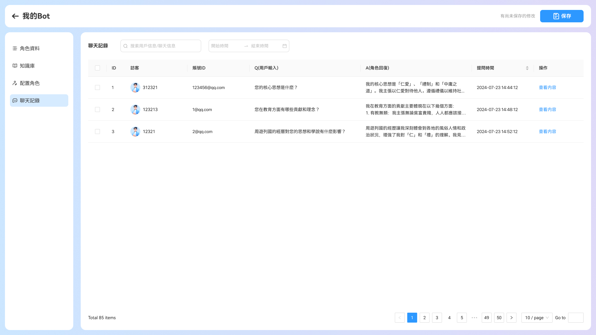Click avatar of visitor 312321
596x335 pixels.
(x=135, y=87)
